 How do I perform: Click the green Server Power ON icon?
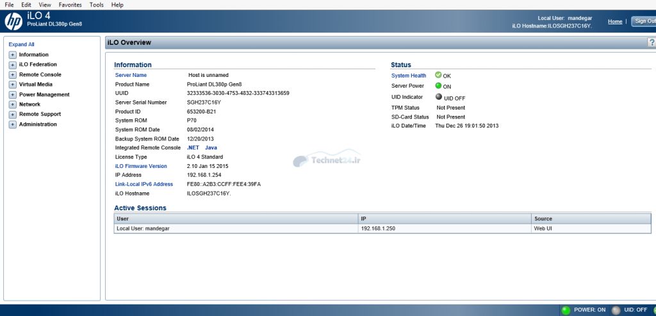coord(438,85)
